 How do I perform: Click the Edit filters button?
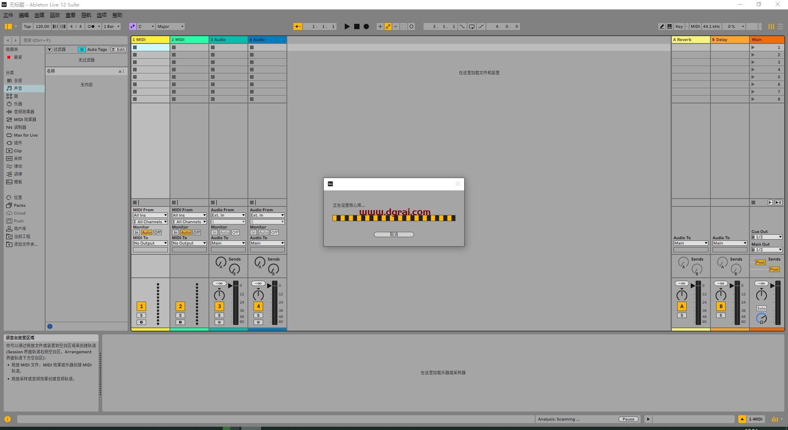(119, 49)
